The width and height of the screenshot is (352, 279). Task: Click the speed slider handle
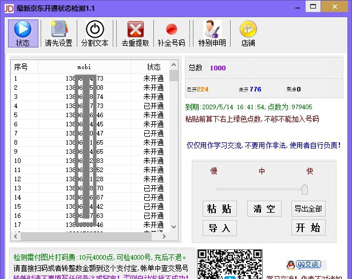[x=304, y=189]
